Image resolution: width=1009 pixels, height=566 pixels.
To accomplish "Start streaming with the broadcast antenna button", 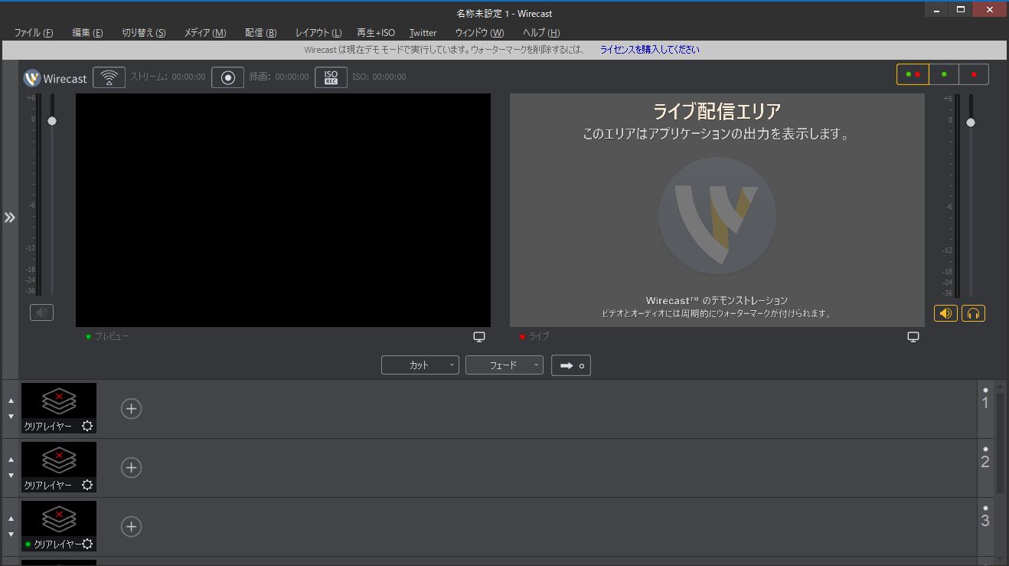I will pos(109,77).
